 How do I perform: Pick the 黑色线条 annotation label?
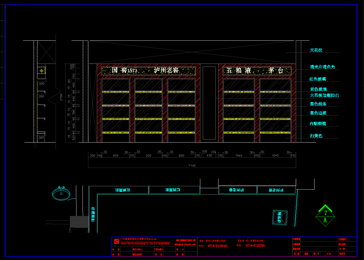[x=318, y=104]
